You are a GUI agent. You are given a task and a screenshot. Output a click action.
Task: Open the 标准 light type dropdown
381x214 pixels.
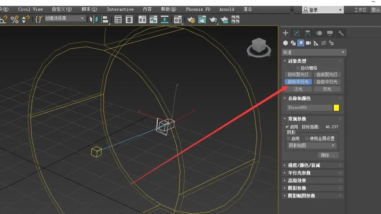pos(314,52)
